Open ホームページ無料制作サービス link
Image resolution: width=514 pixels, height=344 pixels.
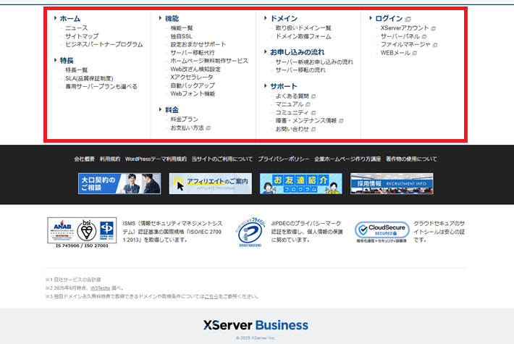[x=209, y=61]
